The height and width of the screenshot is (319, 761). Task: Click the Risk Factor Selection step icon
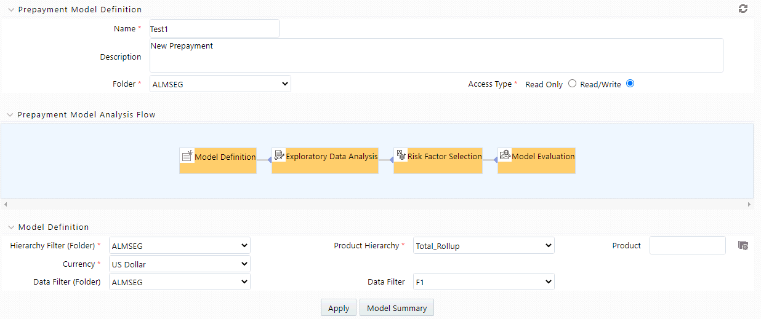pyautogui.click(x=401, y=156)
